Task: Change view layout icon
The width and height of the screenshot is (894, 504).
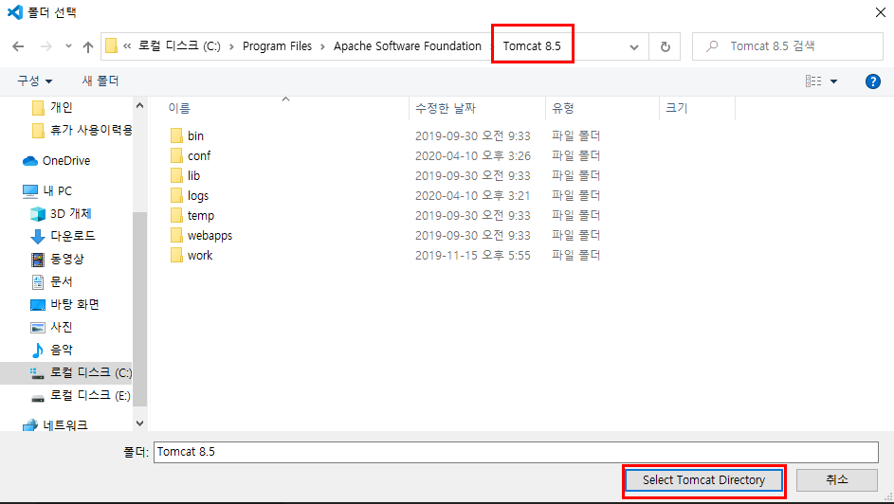Action: point(813,81)
